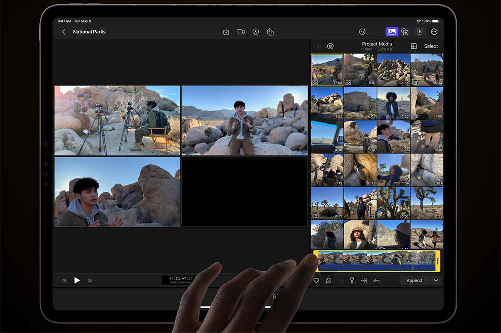Open the filter icon in Project Media
This screenshot has width=501, height=333.
point(331,46)
